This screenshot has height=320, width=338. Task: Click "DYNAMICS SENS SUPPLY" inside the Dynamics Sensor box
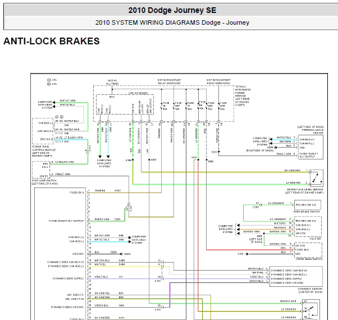pos(286,278)
